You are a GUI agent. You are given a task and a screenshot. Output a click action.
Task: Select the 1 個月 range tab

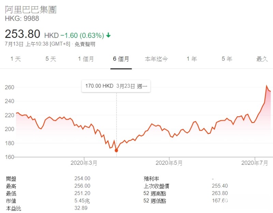coord(86,59)
